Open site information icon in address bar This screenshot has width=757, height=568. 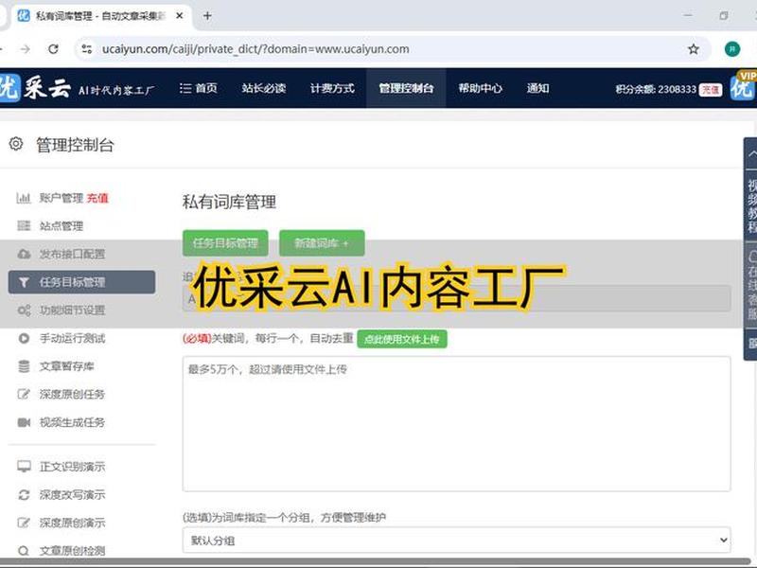point(87,49)
